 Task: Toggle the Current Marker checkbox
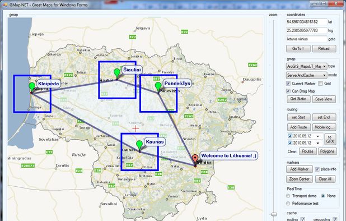[x=288, y=84]
